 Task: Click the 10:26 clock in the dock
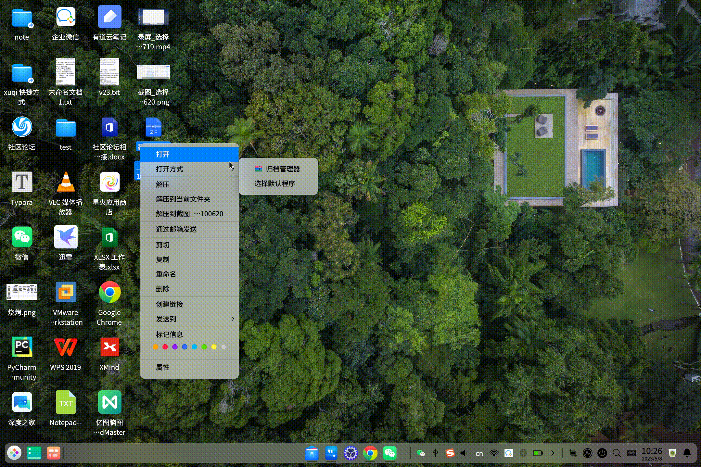pyautogui.click(x=652, y=453)
